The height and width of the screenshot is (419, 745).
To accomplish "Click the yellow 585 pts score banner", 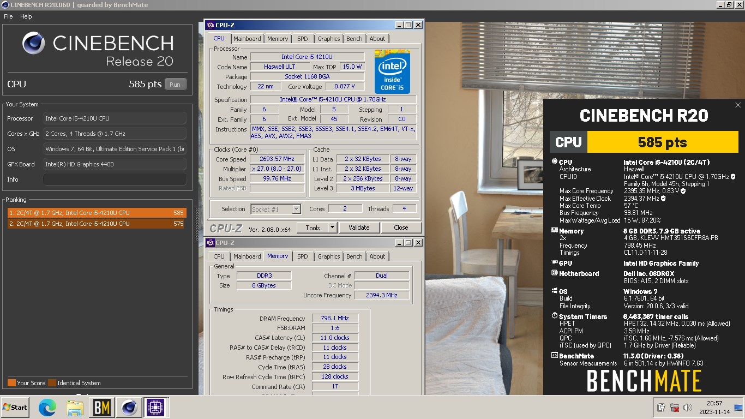I will (x=662, y=142).
